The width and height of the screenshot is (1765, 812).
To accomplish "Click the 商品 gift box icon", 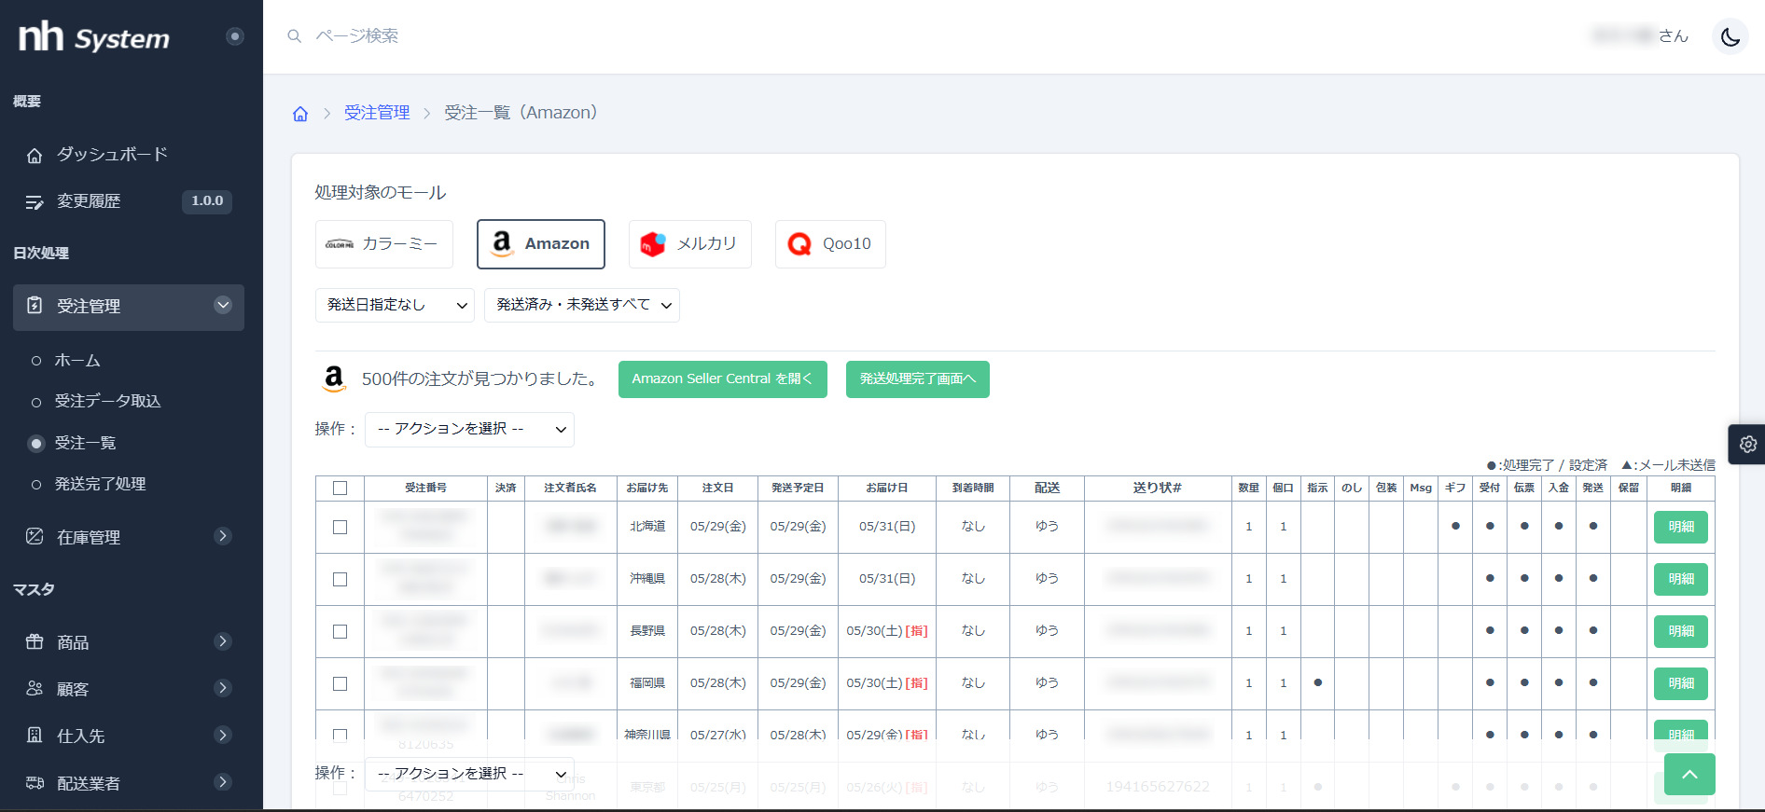I will coord(35,641).
